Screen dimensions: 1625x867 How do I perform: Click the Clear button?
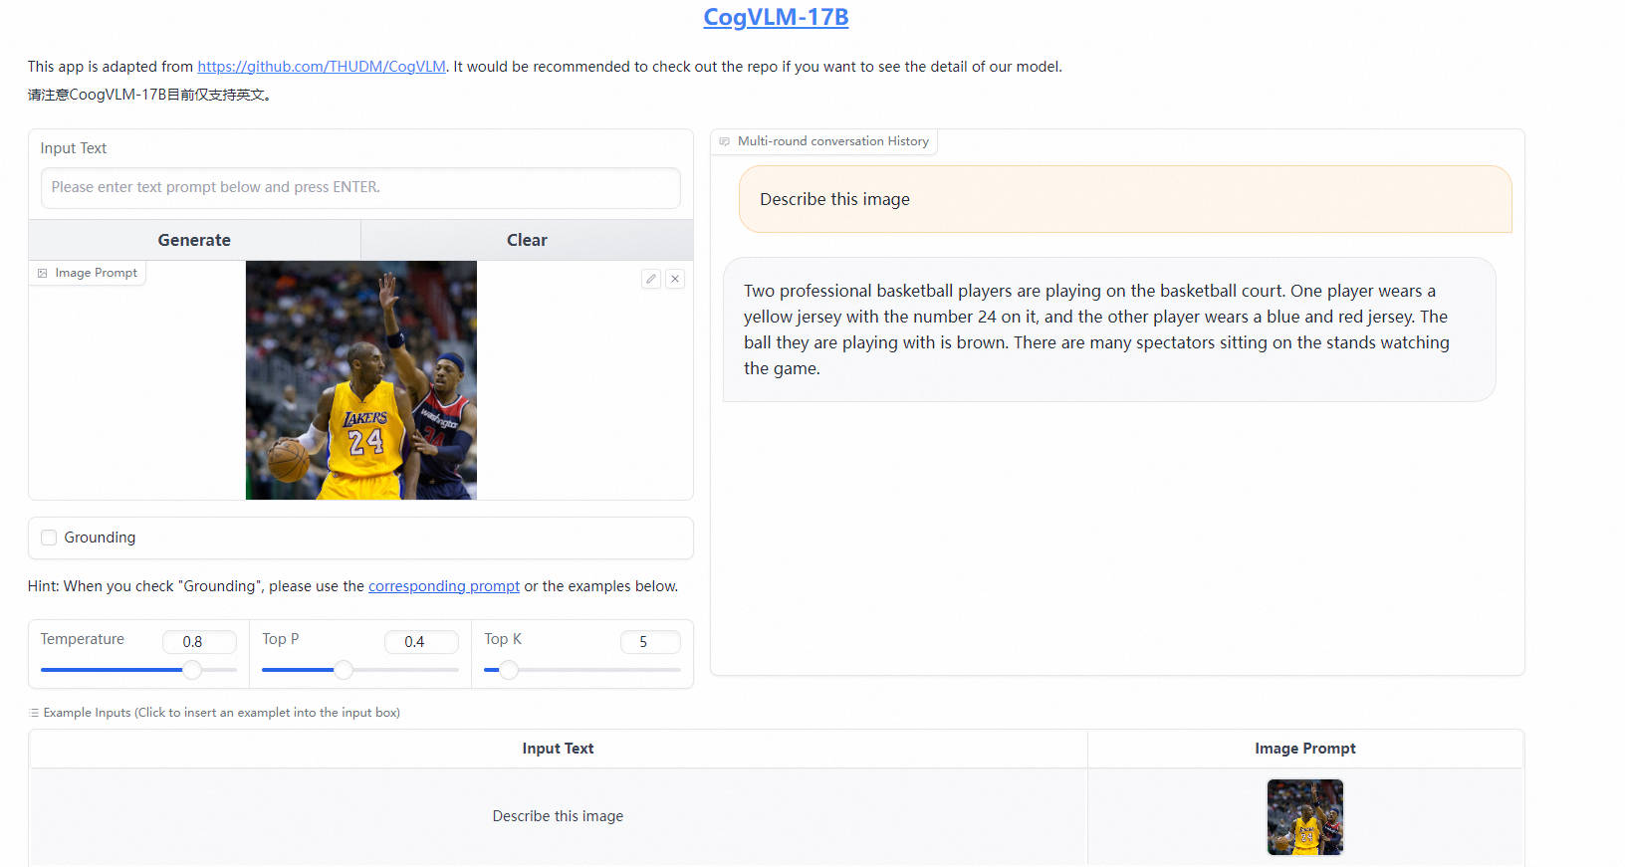[527, 240]
